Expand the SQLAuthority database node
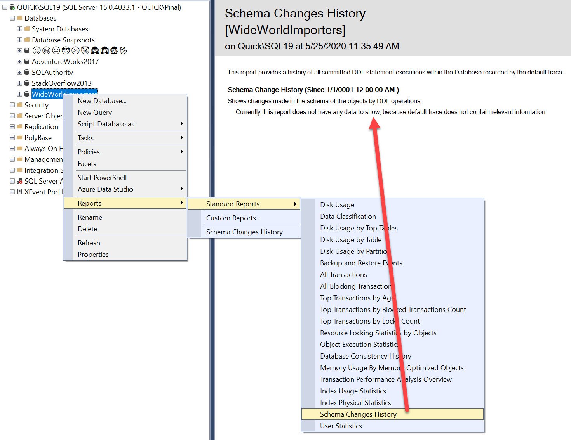The image size is (571, 440). pos(19,73)
